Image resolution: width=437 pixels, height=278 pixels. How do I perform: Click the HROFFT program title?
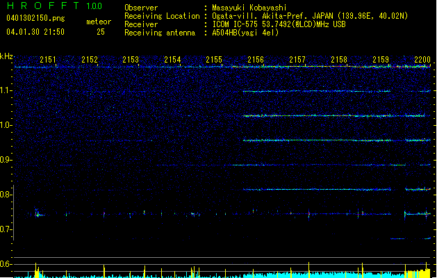tap(43, 6)
